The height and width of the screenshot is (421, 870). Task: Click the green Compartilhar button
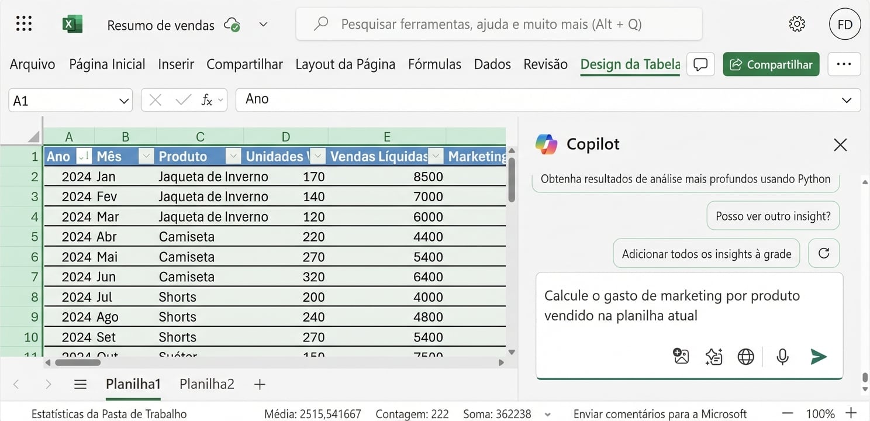coord(771,65)
